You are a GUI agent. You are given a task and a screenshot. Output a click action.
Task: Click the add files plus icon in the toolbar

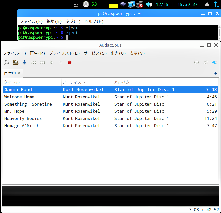click(24, 62)
